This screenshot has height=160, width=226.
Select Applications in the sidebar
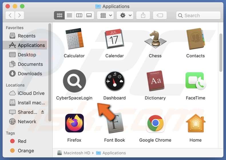(25, 45)
